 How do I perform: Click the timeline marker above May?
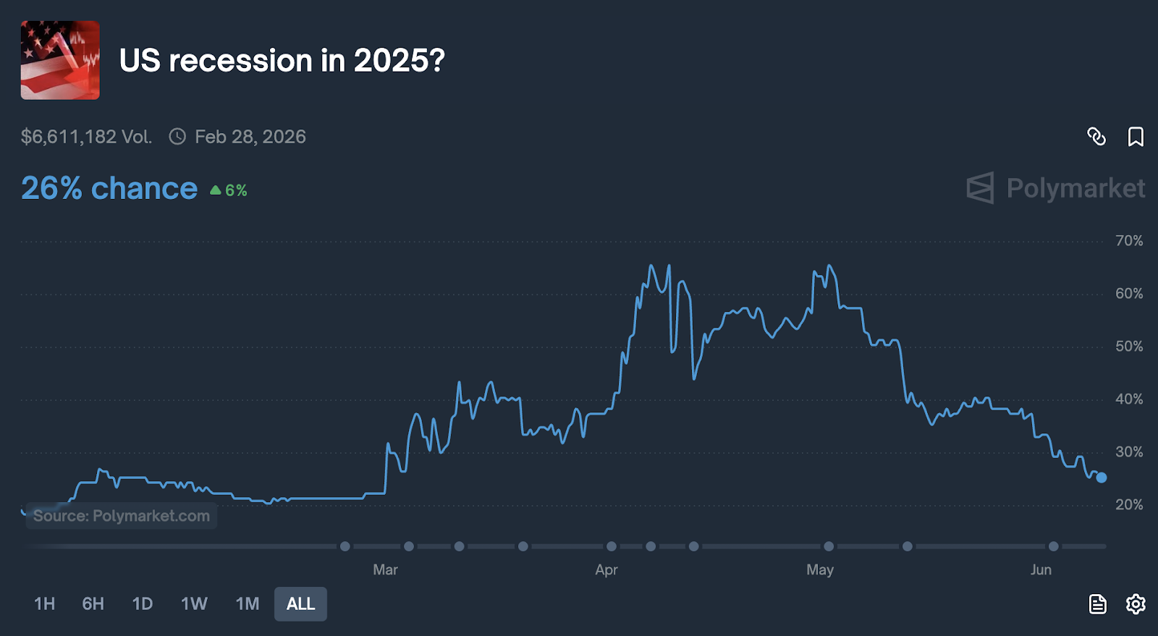(x=829, y=546)
